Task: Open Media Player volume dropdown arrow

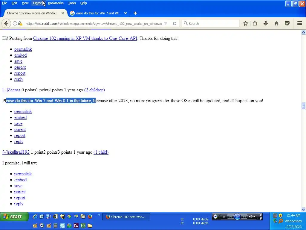Action: pyautogui.click(x=254, y=217)
